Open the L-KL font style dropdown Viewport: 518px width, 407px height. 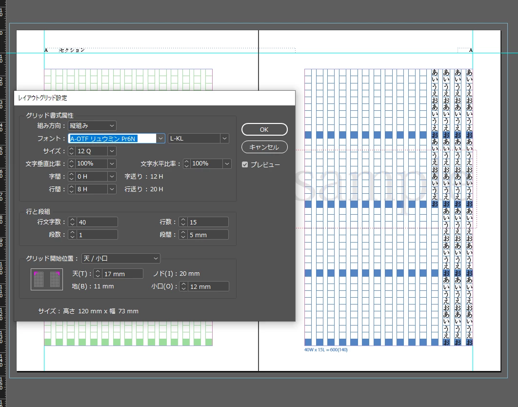[198, 139]
